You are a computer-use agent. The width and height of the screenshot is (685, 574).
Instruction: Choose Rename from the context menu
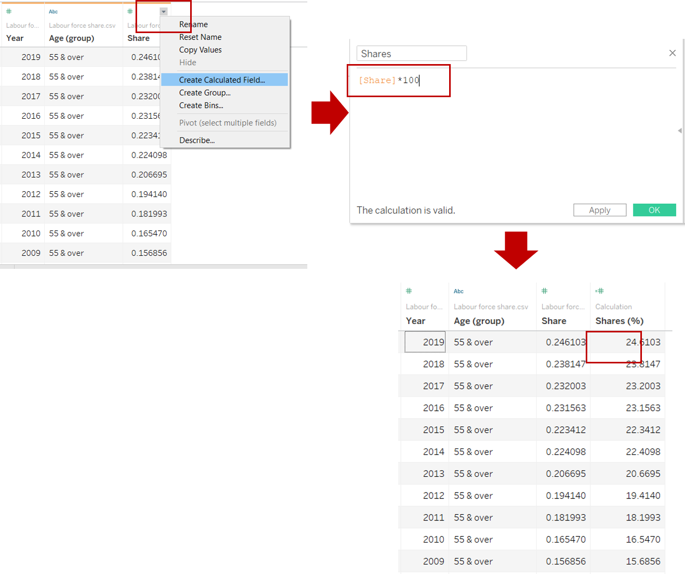(193, 24)
